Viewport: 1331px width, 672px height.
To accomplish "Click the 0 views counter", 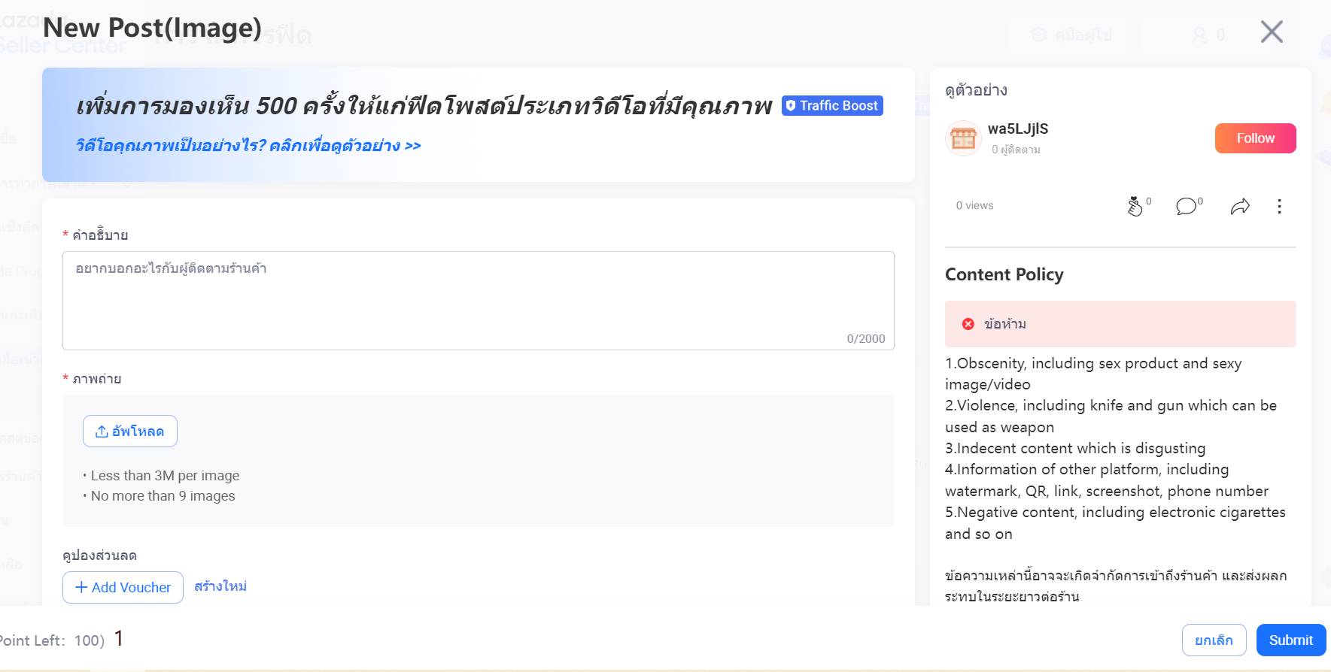I will pyautogui.click(x=974, y=206).
